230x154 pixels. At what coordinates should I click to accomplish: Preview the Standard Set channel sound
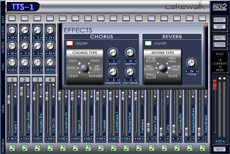(x=126, y=148)
